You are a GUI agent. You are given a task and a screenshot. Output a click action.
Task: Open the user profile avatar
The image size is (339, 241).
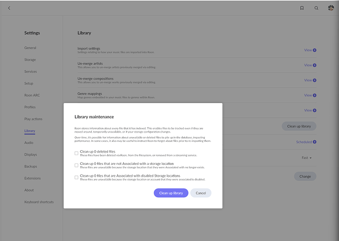coord(331,8)
